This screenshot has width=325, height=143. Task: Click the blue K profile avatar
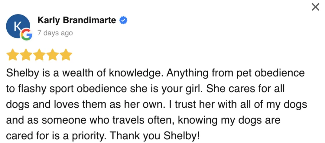click(x=17, y=26)
